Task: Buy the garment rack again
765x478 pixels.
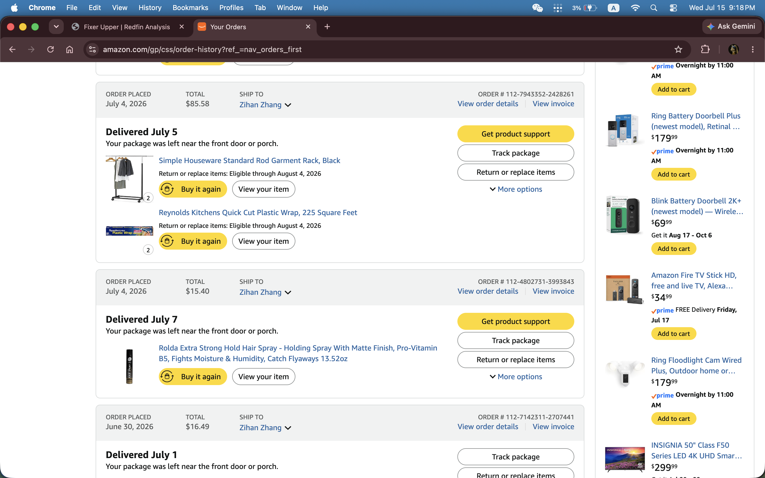Action: [193, 189]
